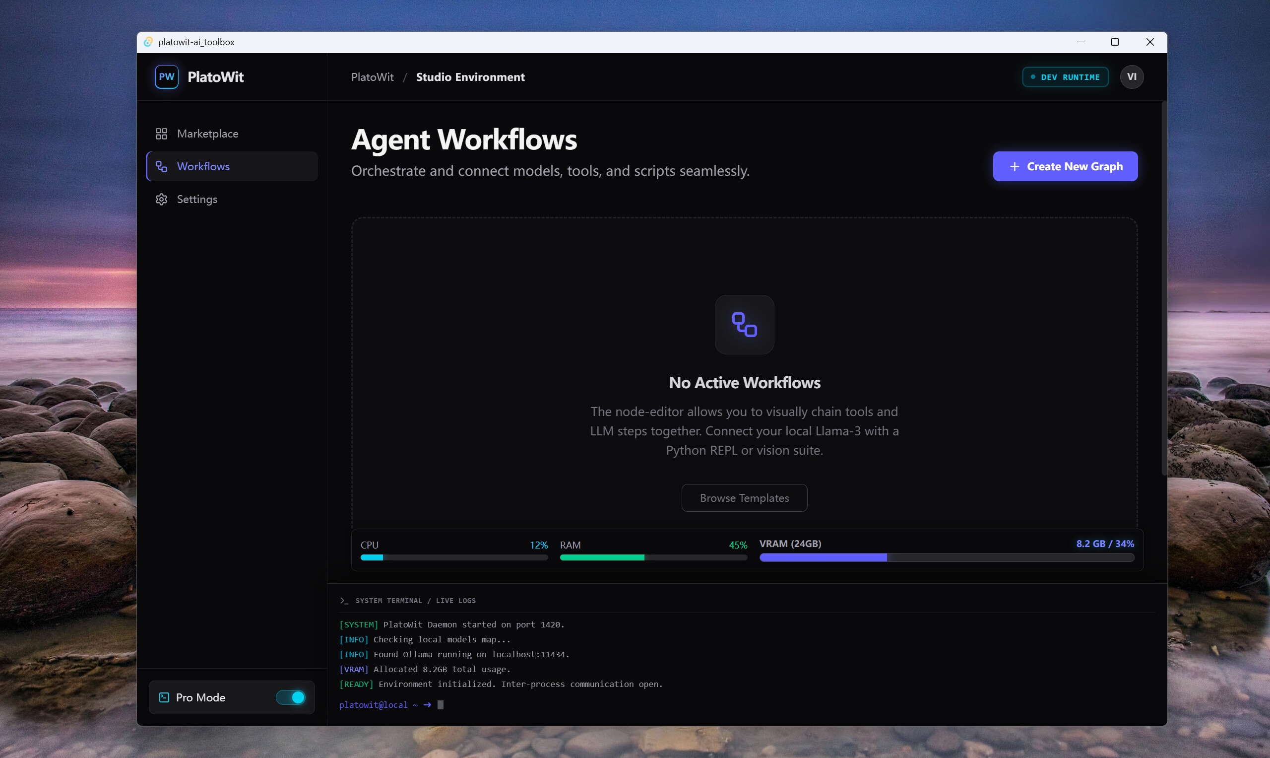Click the '8.2 GB / 34%' VRAM value
Screen dimensions: 1270x758
click(1105, 544)
